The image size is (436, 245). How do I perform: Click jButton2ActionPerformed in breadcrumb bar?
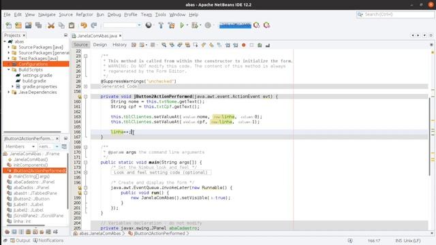tap(159, 233)
